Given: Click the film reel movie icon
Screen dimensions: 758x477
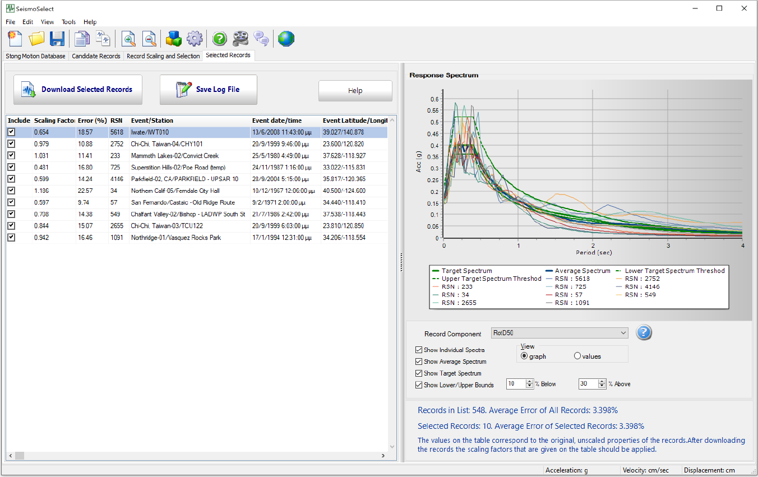Looking at the screenshot, I should 241,39.
